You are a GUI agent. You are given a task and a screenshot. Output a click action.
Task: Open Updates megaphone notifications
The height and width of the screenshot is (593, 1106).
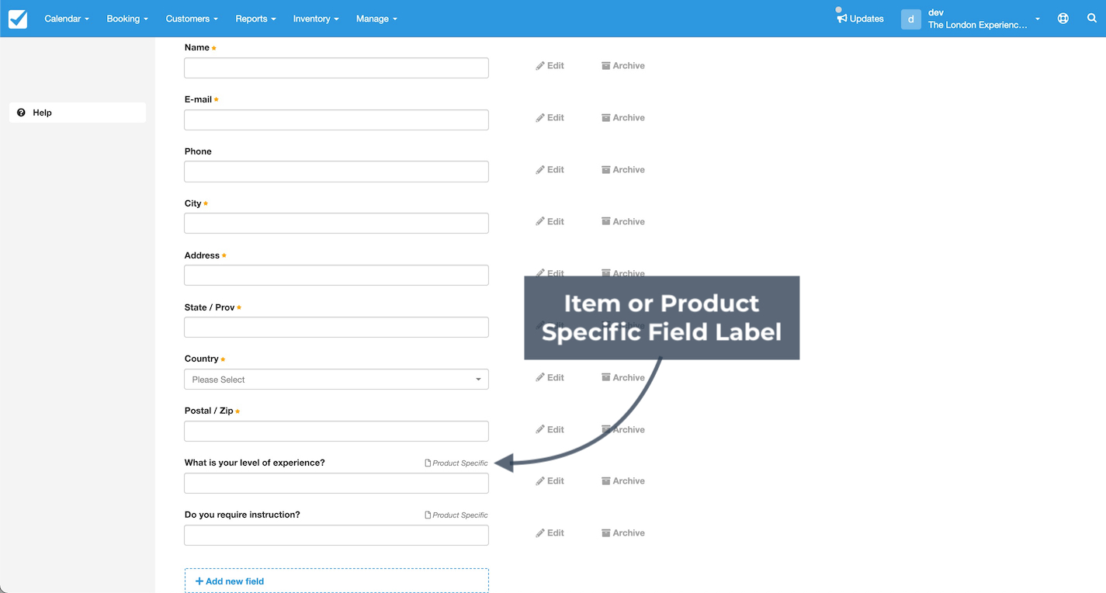coord(860,19)
